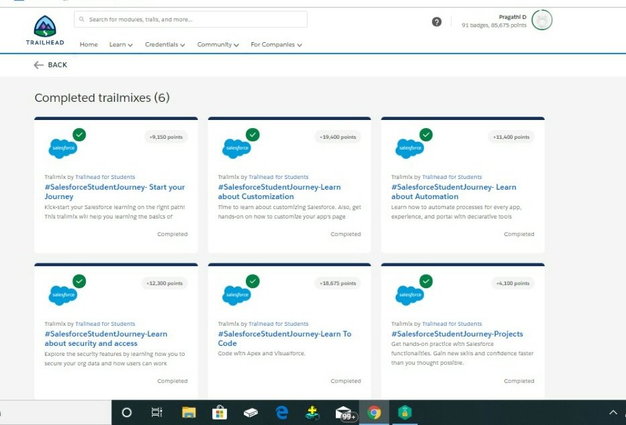Viewport: 626px width, 425px height.
Task: Click the +4,100 points badge
Action: click(512, 283)
